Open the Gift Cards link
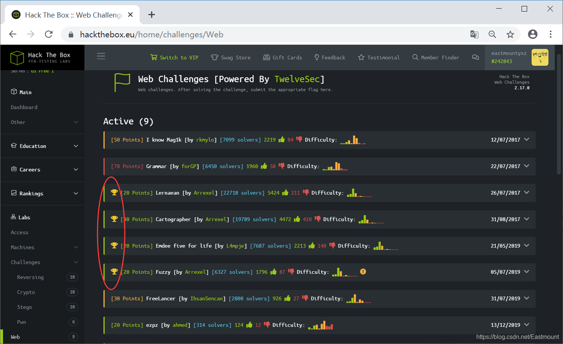Image resolution: width=563 pixels, height=344 pixels. tap(282, 58)
